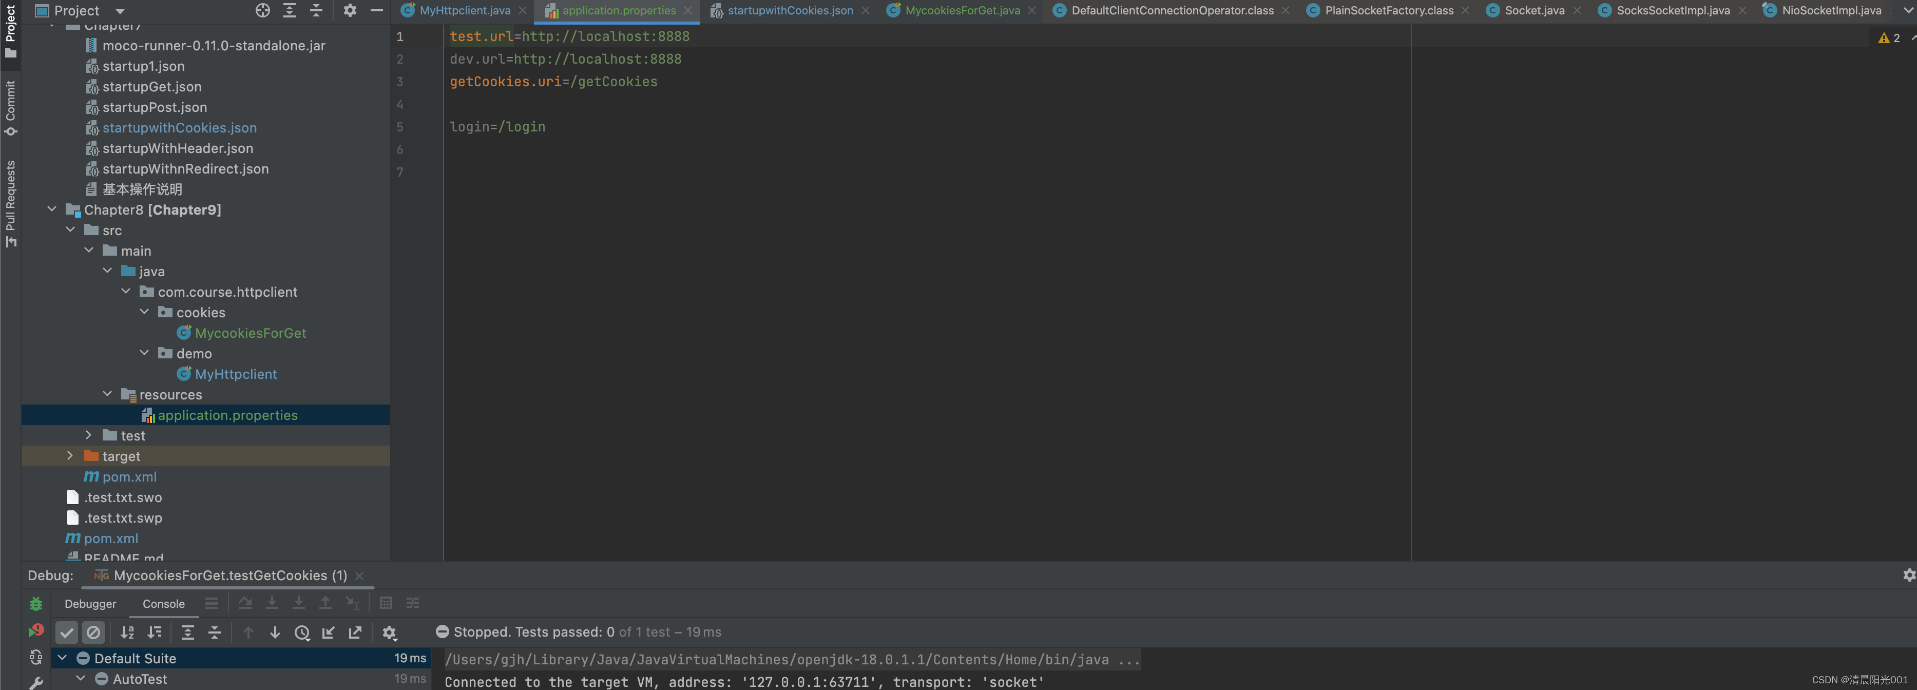Viewport: 1917px width, 690px height.
Task: Sort test results alphabetically
Action: click(127, 632)
